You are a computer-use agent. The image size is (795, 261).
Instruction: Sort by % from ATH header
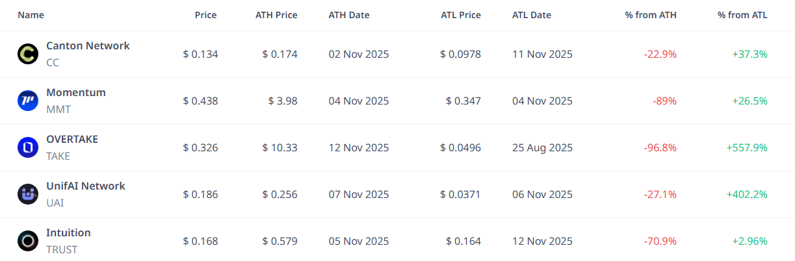(651, 15)
